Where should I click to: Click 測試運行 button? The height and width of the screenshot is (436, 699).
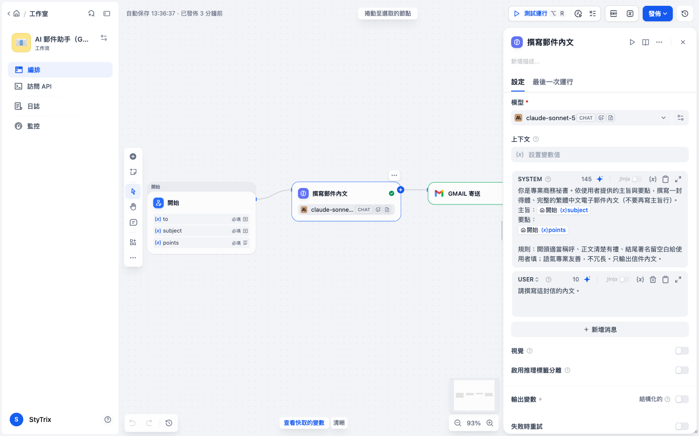click(538, 14)
